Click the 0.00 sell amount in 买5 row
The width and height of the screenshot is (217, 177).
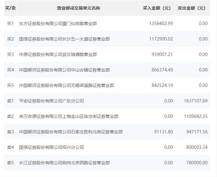pos(203,85)
